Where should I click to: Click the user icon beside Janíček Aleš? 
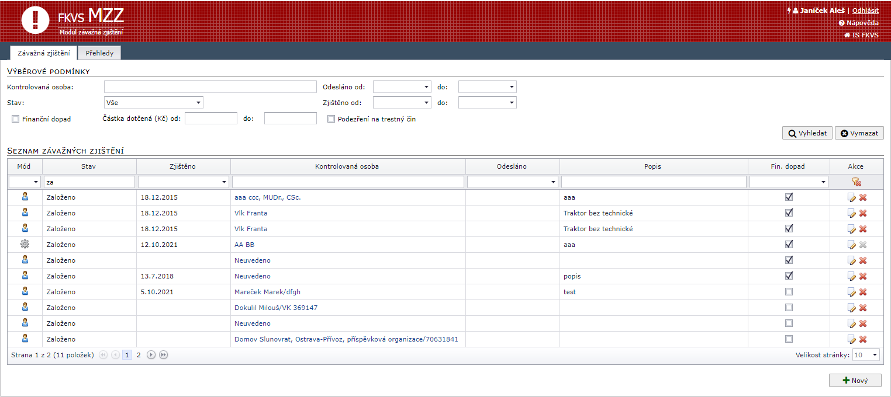click(x=796, y=11)
